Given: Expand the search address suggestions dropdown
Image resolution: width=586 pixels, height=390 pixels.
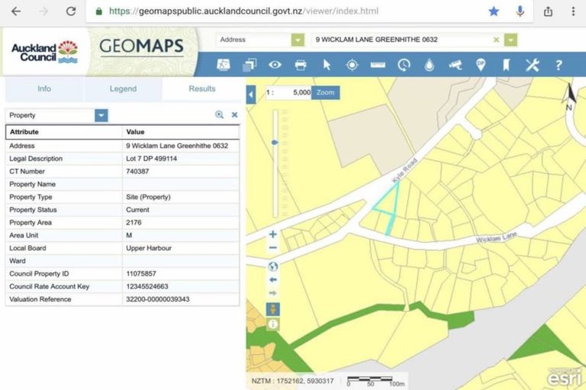Looking at the screenshot, I should pyautogui.click(x=510, y=40).
